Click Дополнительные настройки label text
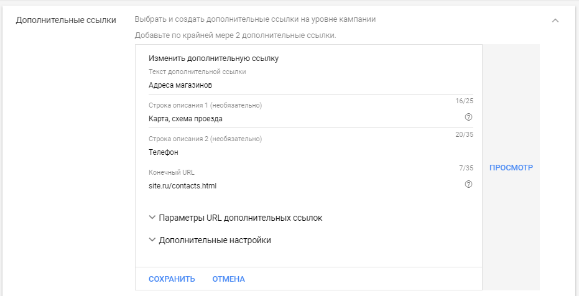Viewport: 579px width, 296px height. [215, 240]
